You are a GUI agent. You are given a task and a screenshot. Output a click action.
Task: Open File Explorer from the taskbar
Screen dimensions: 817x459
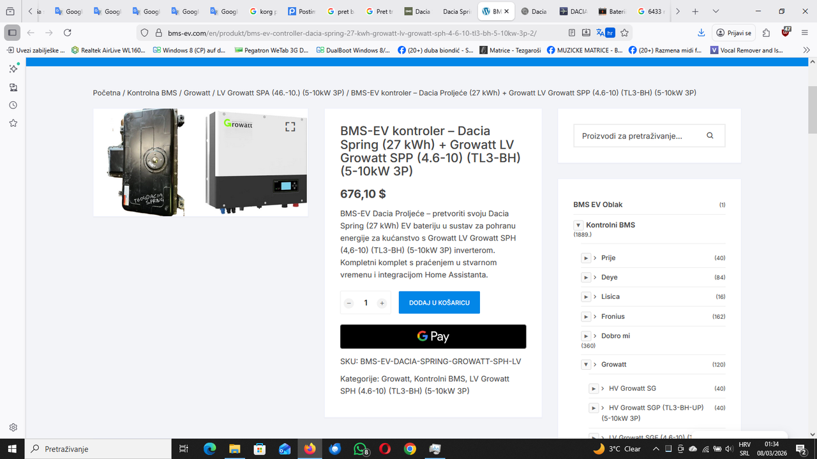point(235,449)
